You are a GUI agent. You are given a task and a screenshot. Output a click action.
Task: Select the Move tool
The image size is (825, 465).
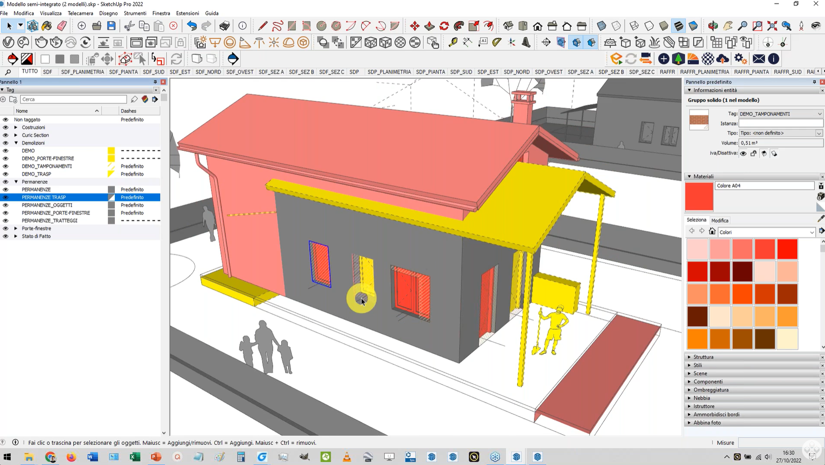point(414,26)
